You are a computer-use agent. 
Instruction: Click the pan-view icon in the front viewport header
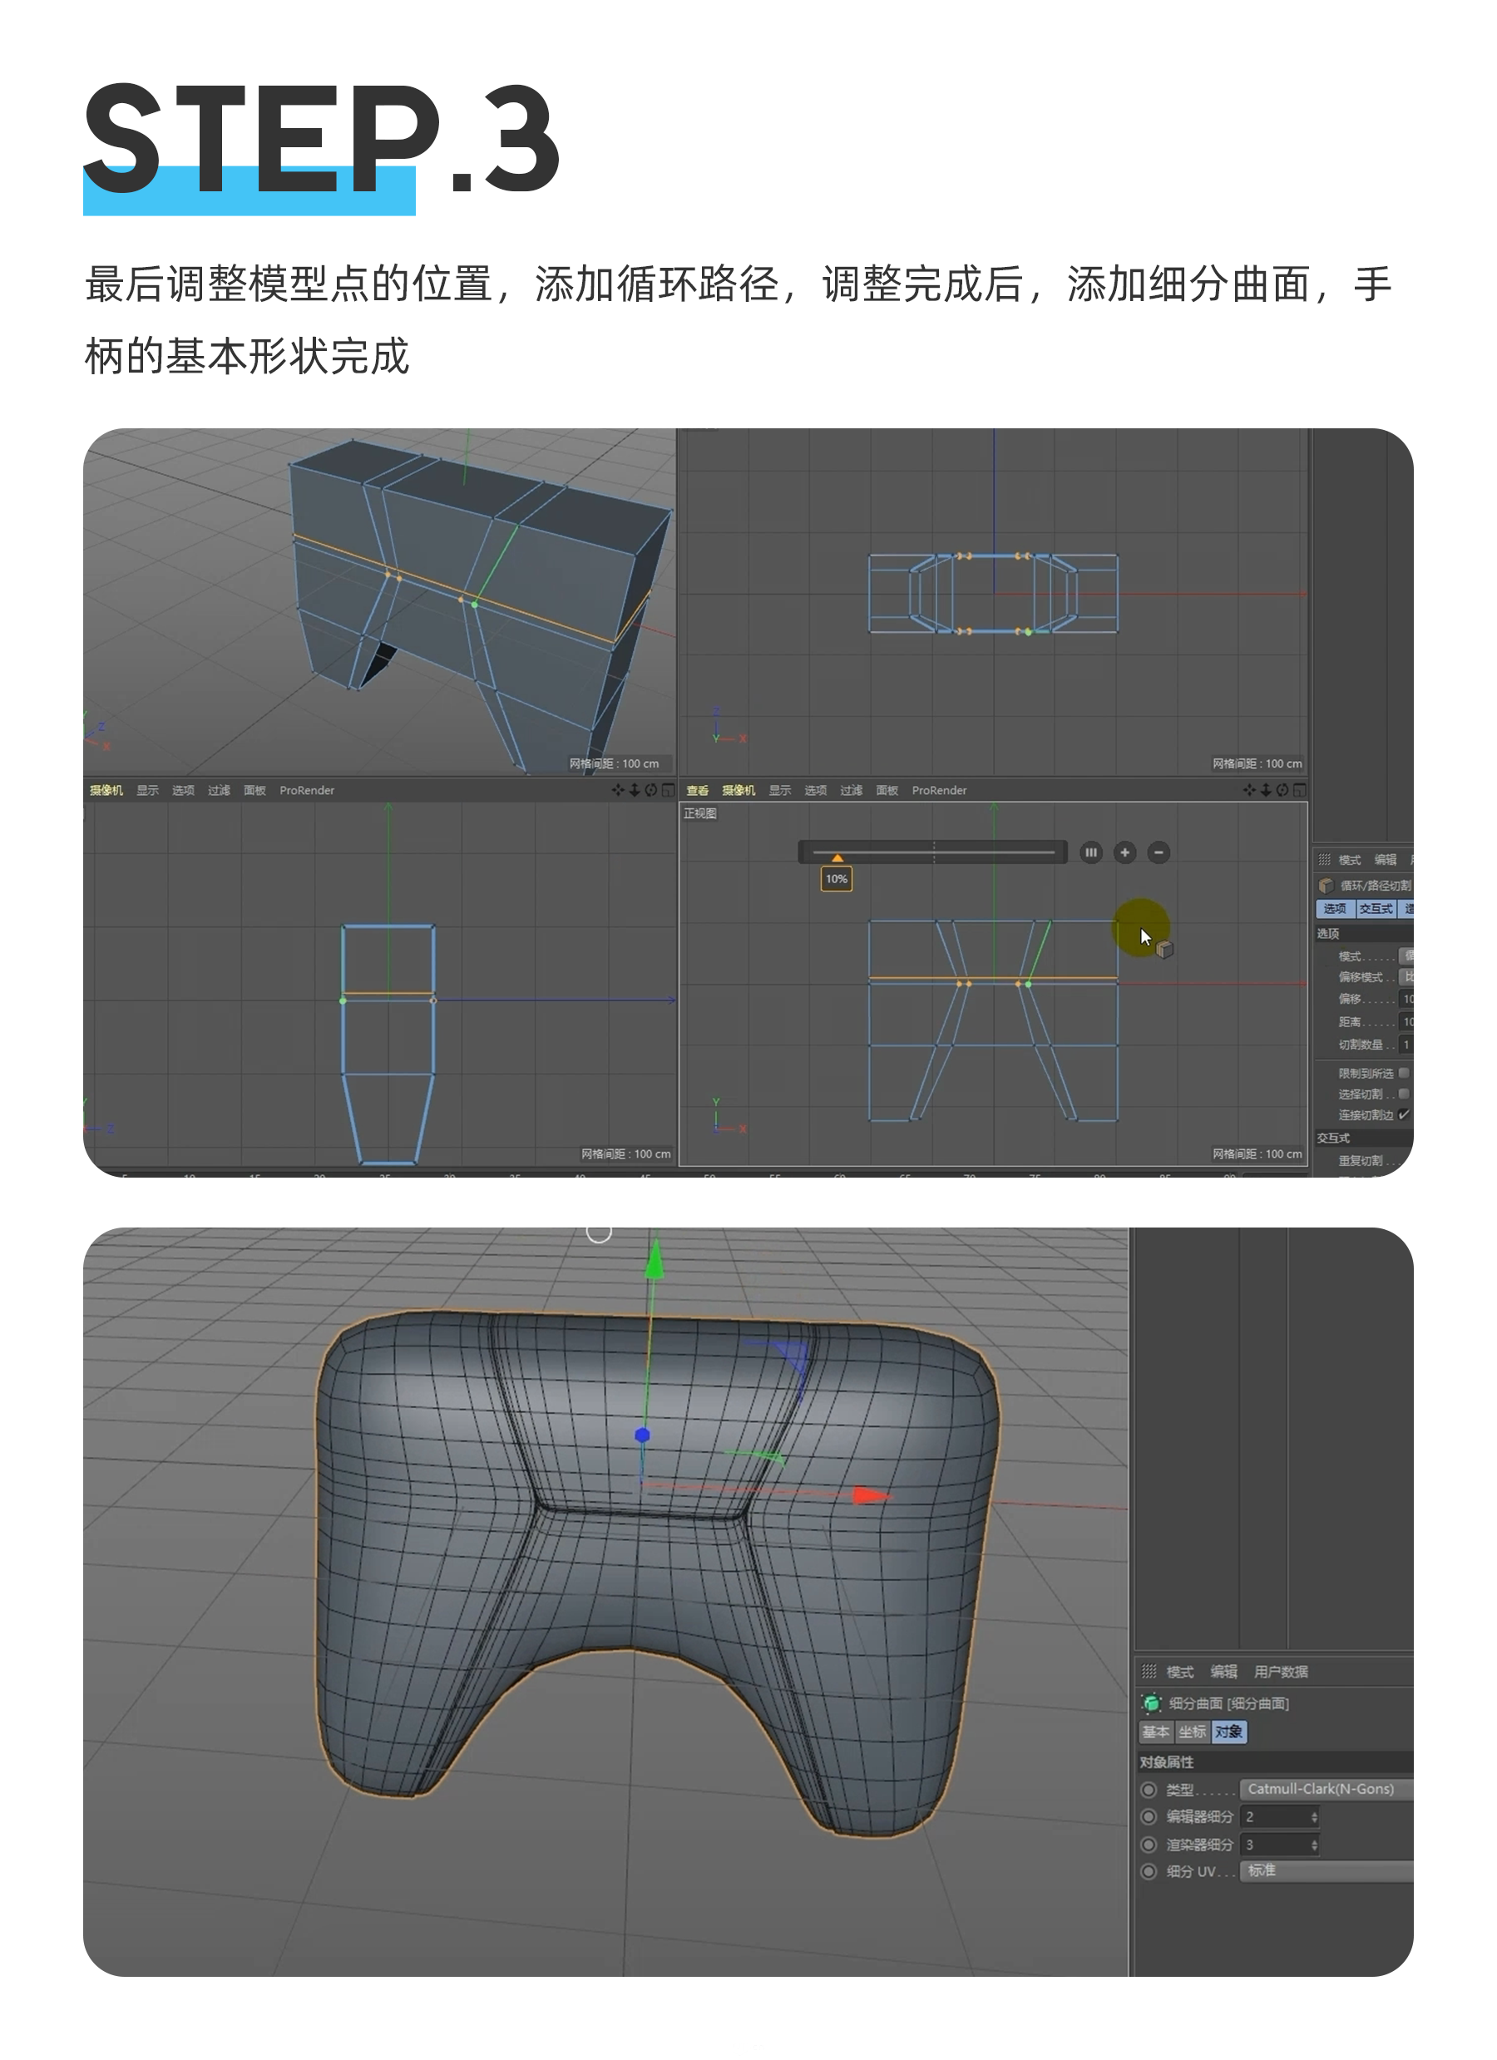click(1249, 790)
